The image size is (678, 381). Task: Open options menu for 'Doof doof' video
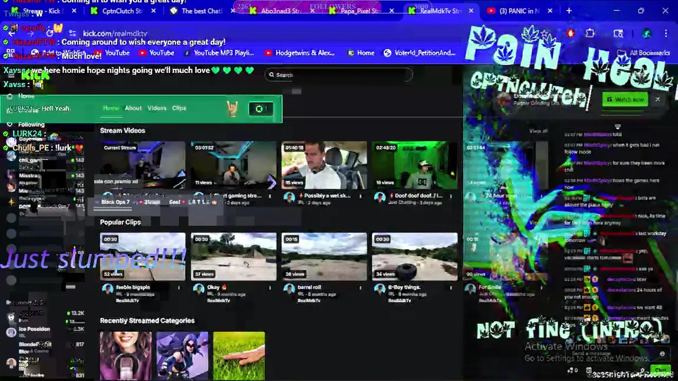pos(451,196)
